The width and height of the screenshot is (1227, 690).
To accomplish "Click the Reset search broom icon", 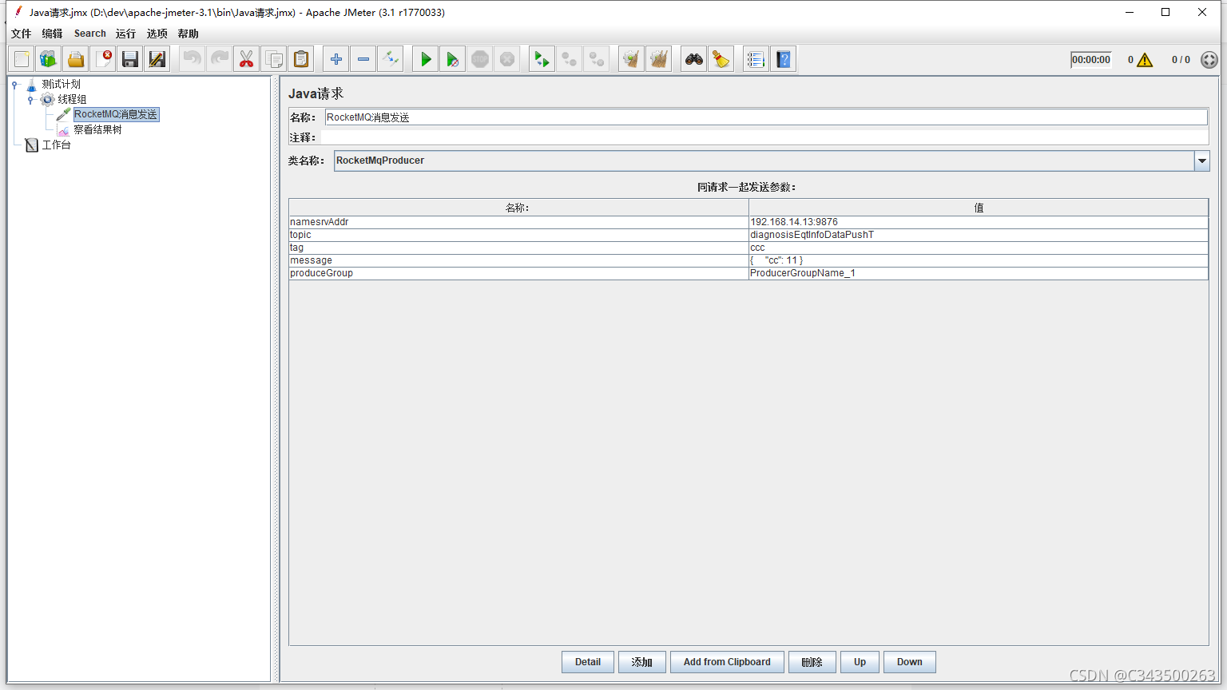I will click(721, 59).
